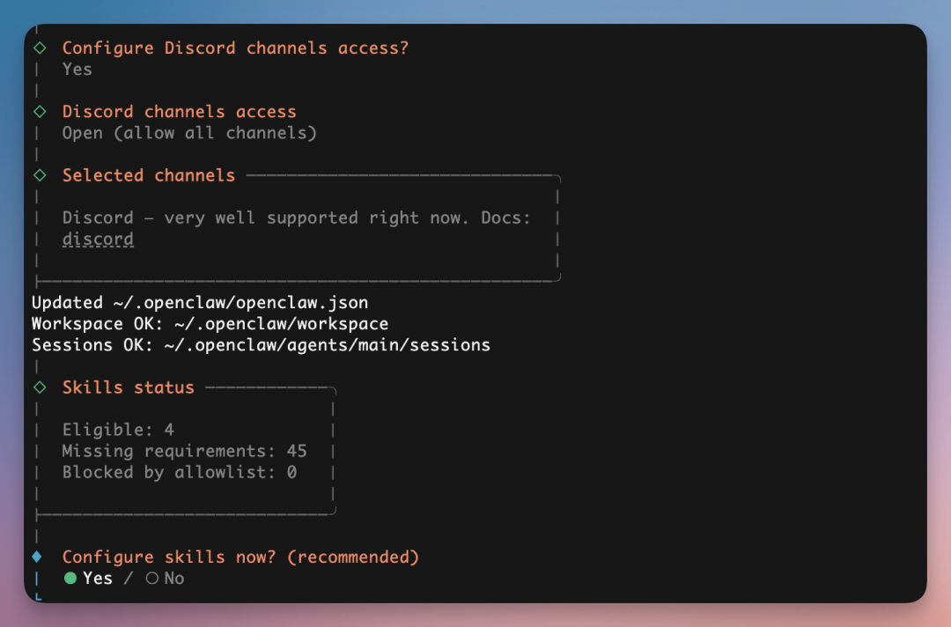Select the green Yes radio option
Image resolution: width=951 pixels, height=627 pixels.
[x=71, y=579]
